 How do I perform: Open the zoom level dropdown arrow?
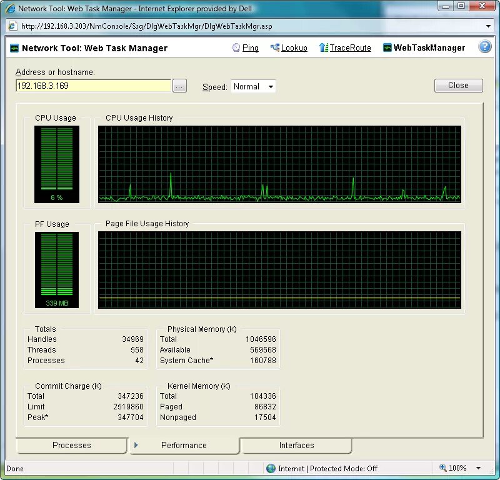pos(478,468)
